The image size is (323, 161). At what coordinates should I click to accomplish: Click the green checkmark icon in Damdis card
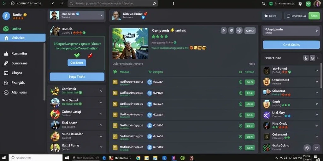[77, 55]
